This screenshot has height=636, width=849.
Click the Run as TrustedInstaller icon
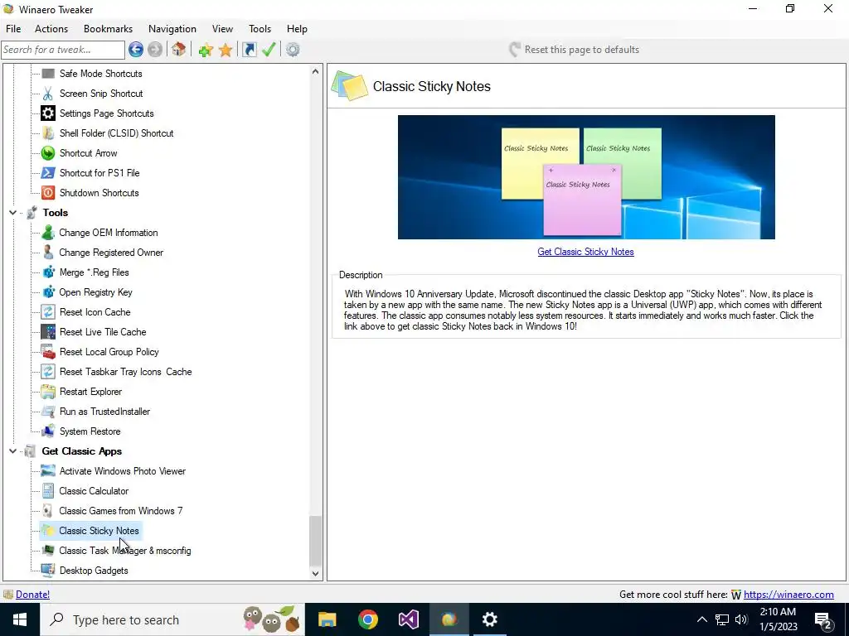click(48, 412)
